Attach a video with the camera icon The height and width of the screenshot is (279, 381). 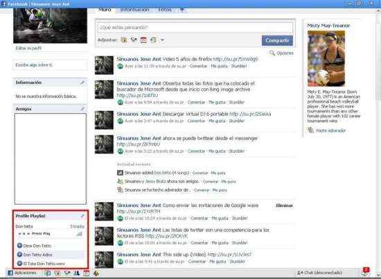134,40
